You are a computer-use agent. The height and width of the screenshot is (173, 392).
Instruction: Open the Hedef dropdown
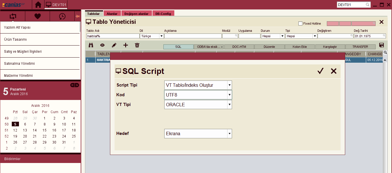click(229, 133)
